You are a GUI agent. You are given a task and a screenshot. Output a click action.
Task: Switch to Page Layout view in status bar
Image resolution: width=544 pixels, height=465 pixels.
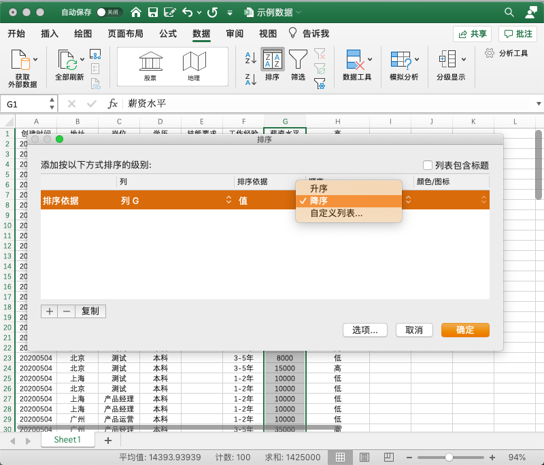click(364, 457)
